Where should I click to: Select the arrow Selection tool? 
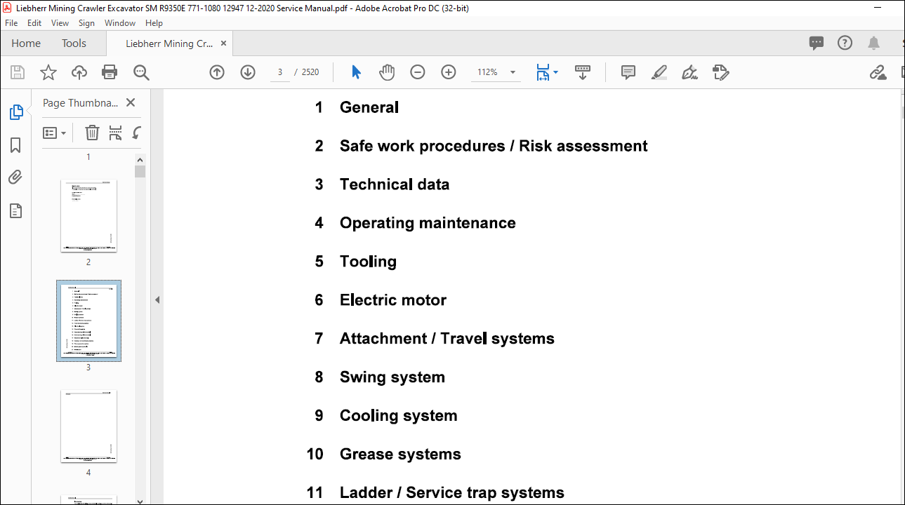(356, 72)
